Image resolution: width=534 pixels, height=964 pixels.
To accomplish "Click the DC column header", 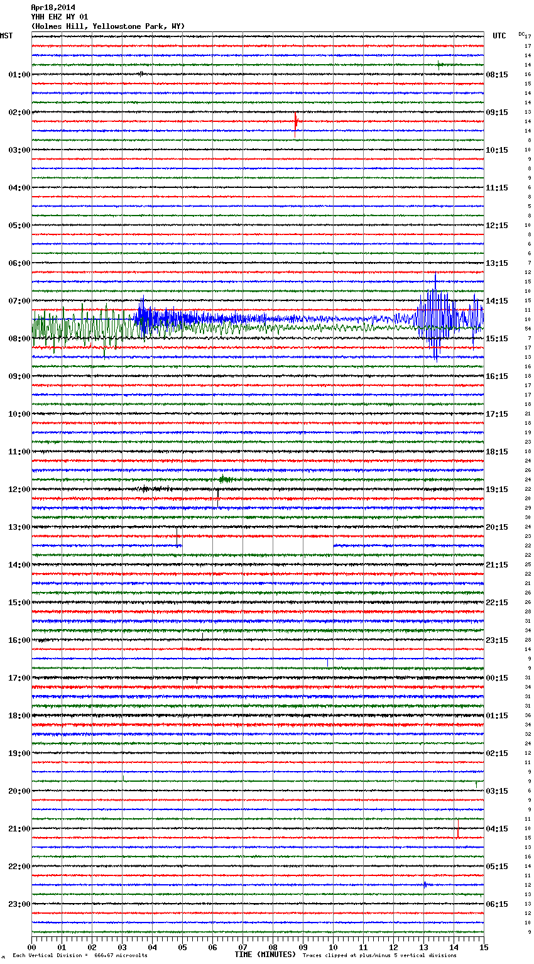I will coord(521,34).
